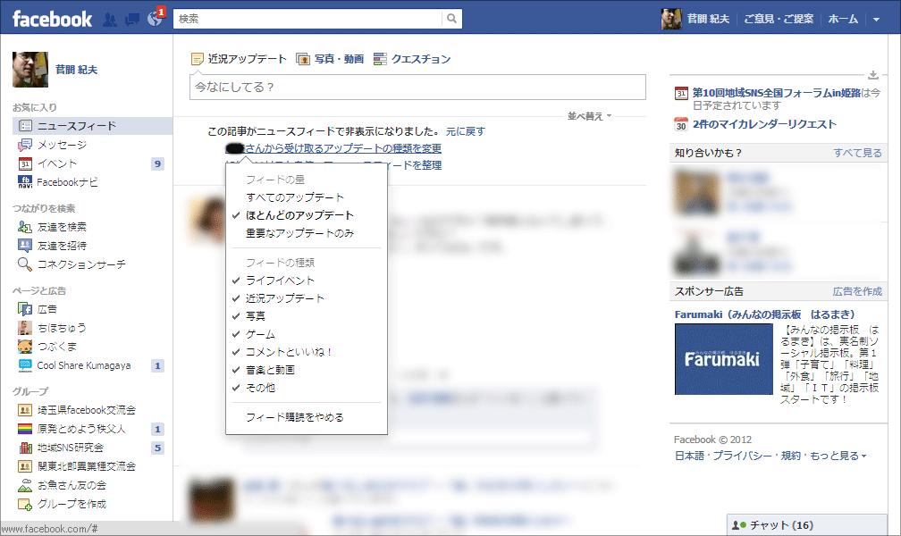The image size is (901, 536).
Task: Click プライバシー footer link
Action: point(743,456)
